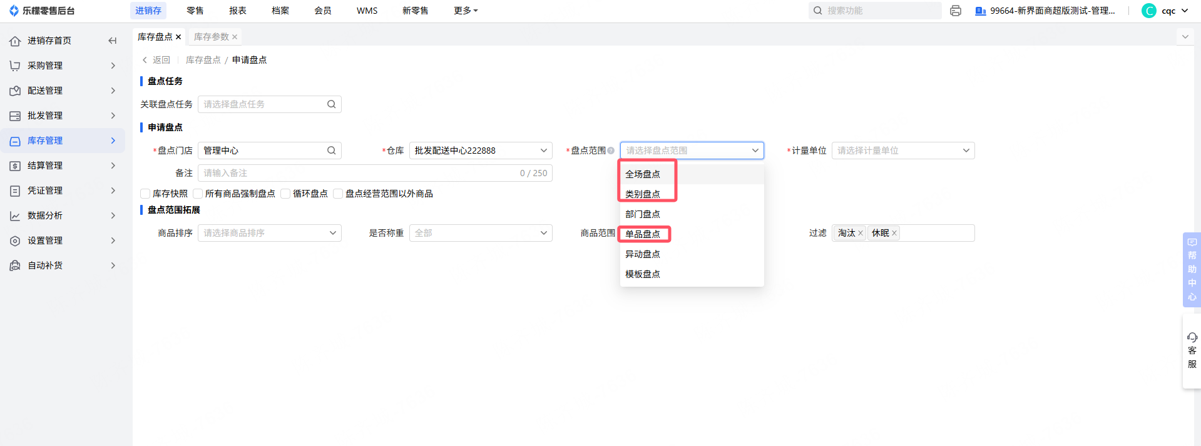
Task: Click the 关联盘点任务 input field
Action: pos(270,104)
